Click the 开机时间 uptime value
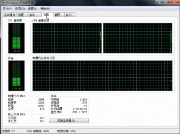The image size is (180, 134). [x=80, y=109]
